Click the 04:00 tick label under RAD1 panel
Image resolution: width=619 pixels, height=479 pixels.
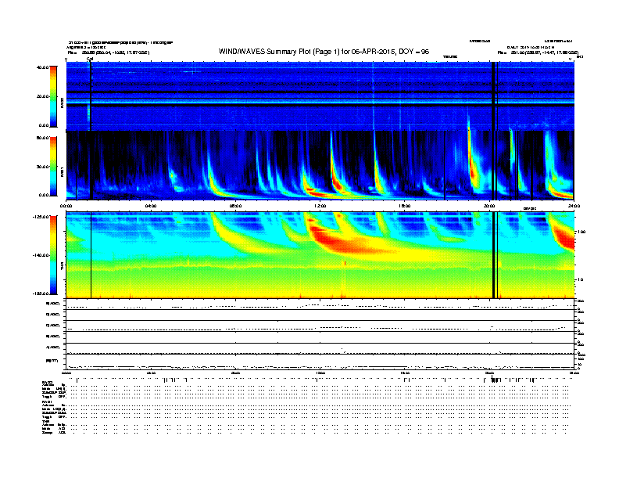(151, 206)
